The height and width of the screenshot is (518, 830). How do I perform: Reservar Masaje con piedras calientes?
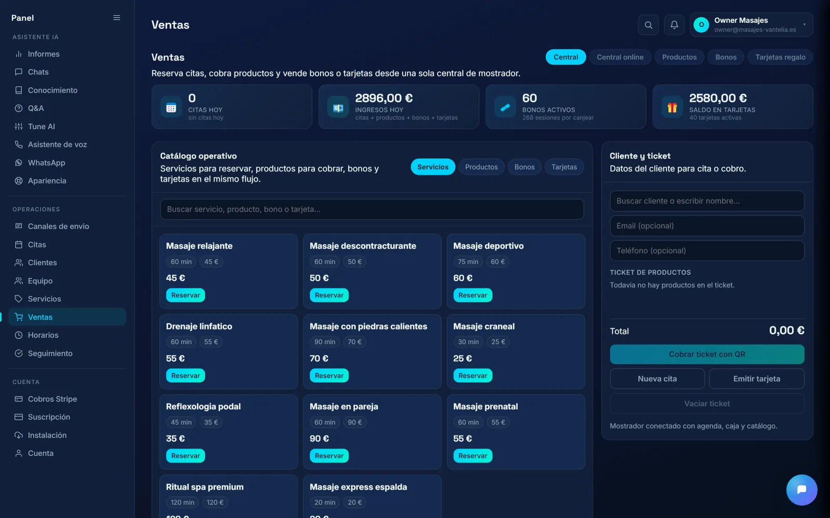[329, 376]
